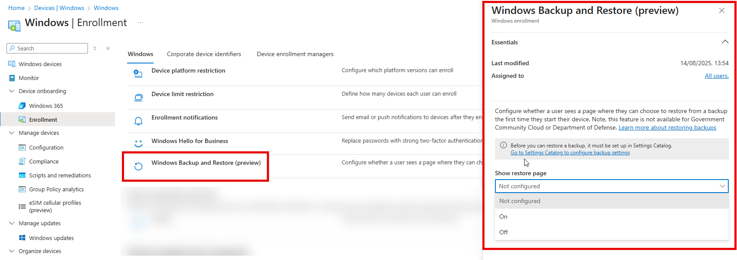Open Group Policy analytics in sidebar
The width and height of the screenshot is (737, 260).
tap(57, 189)
